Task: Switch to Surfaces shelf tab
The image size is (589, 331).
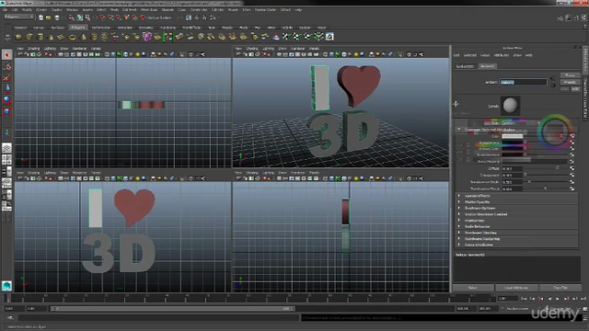Action: coord(57,28)
